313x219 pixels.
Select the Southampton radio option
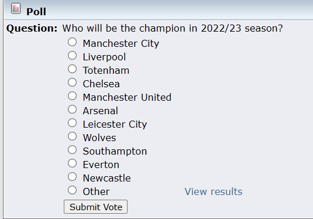(73, 150)
